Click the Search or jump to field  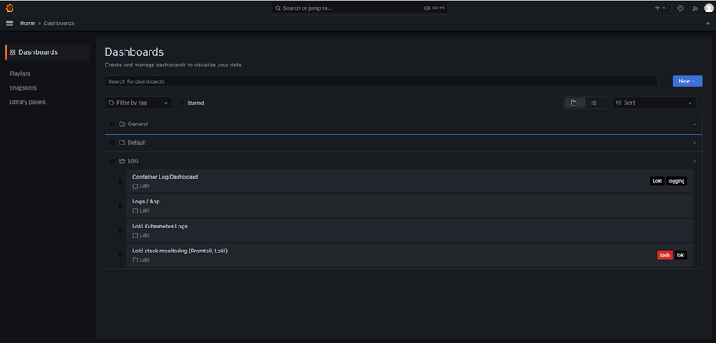[x=360, y=7]
